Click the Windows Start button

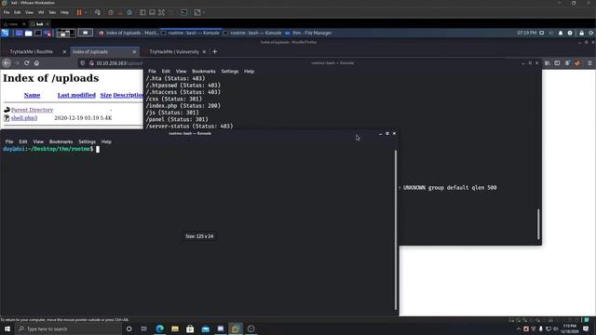pos(7,328)
